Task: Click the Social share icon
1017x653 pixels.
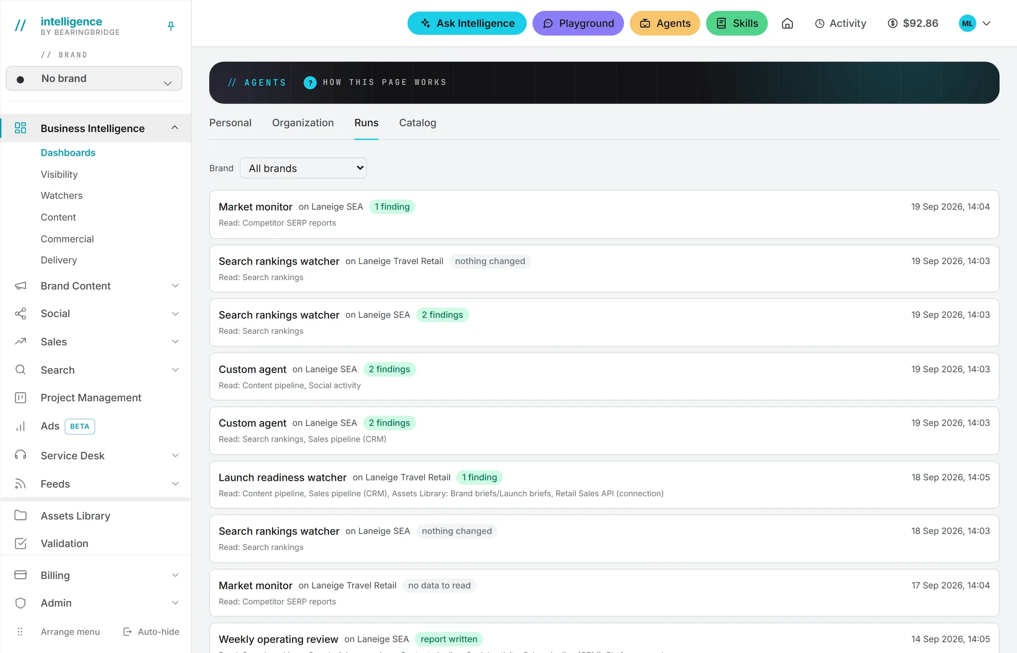Action: pos(20,313)
